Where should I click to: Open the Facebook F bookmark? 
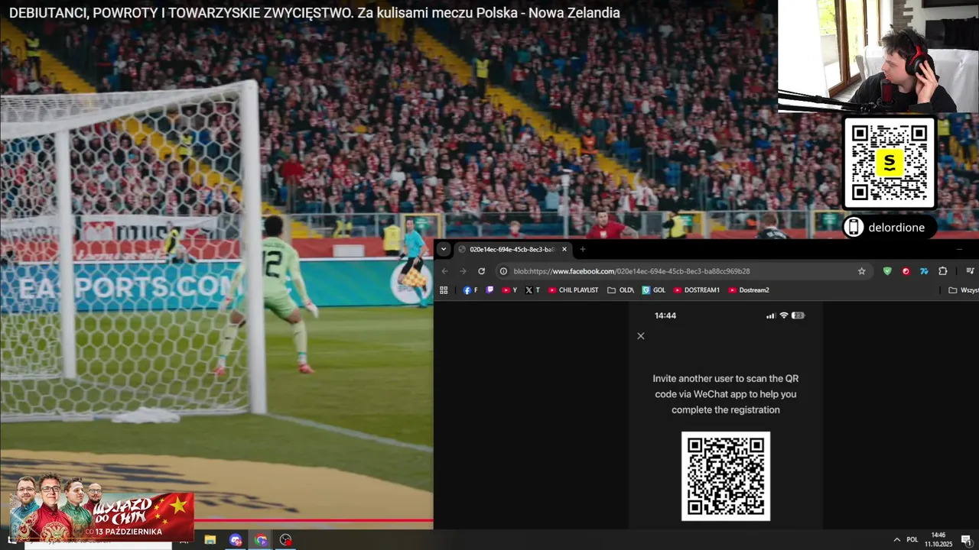470,290
